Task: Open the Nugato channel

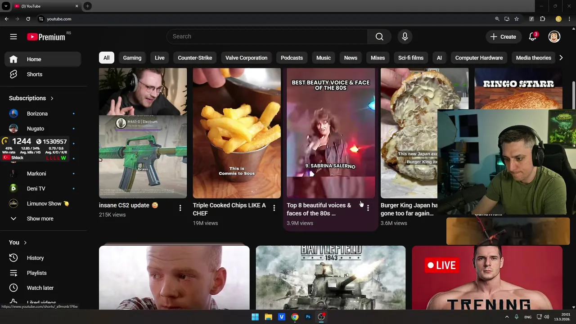Action: coord(43,129)
